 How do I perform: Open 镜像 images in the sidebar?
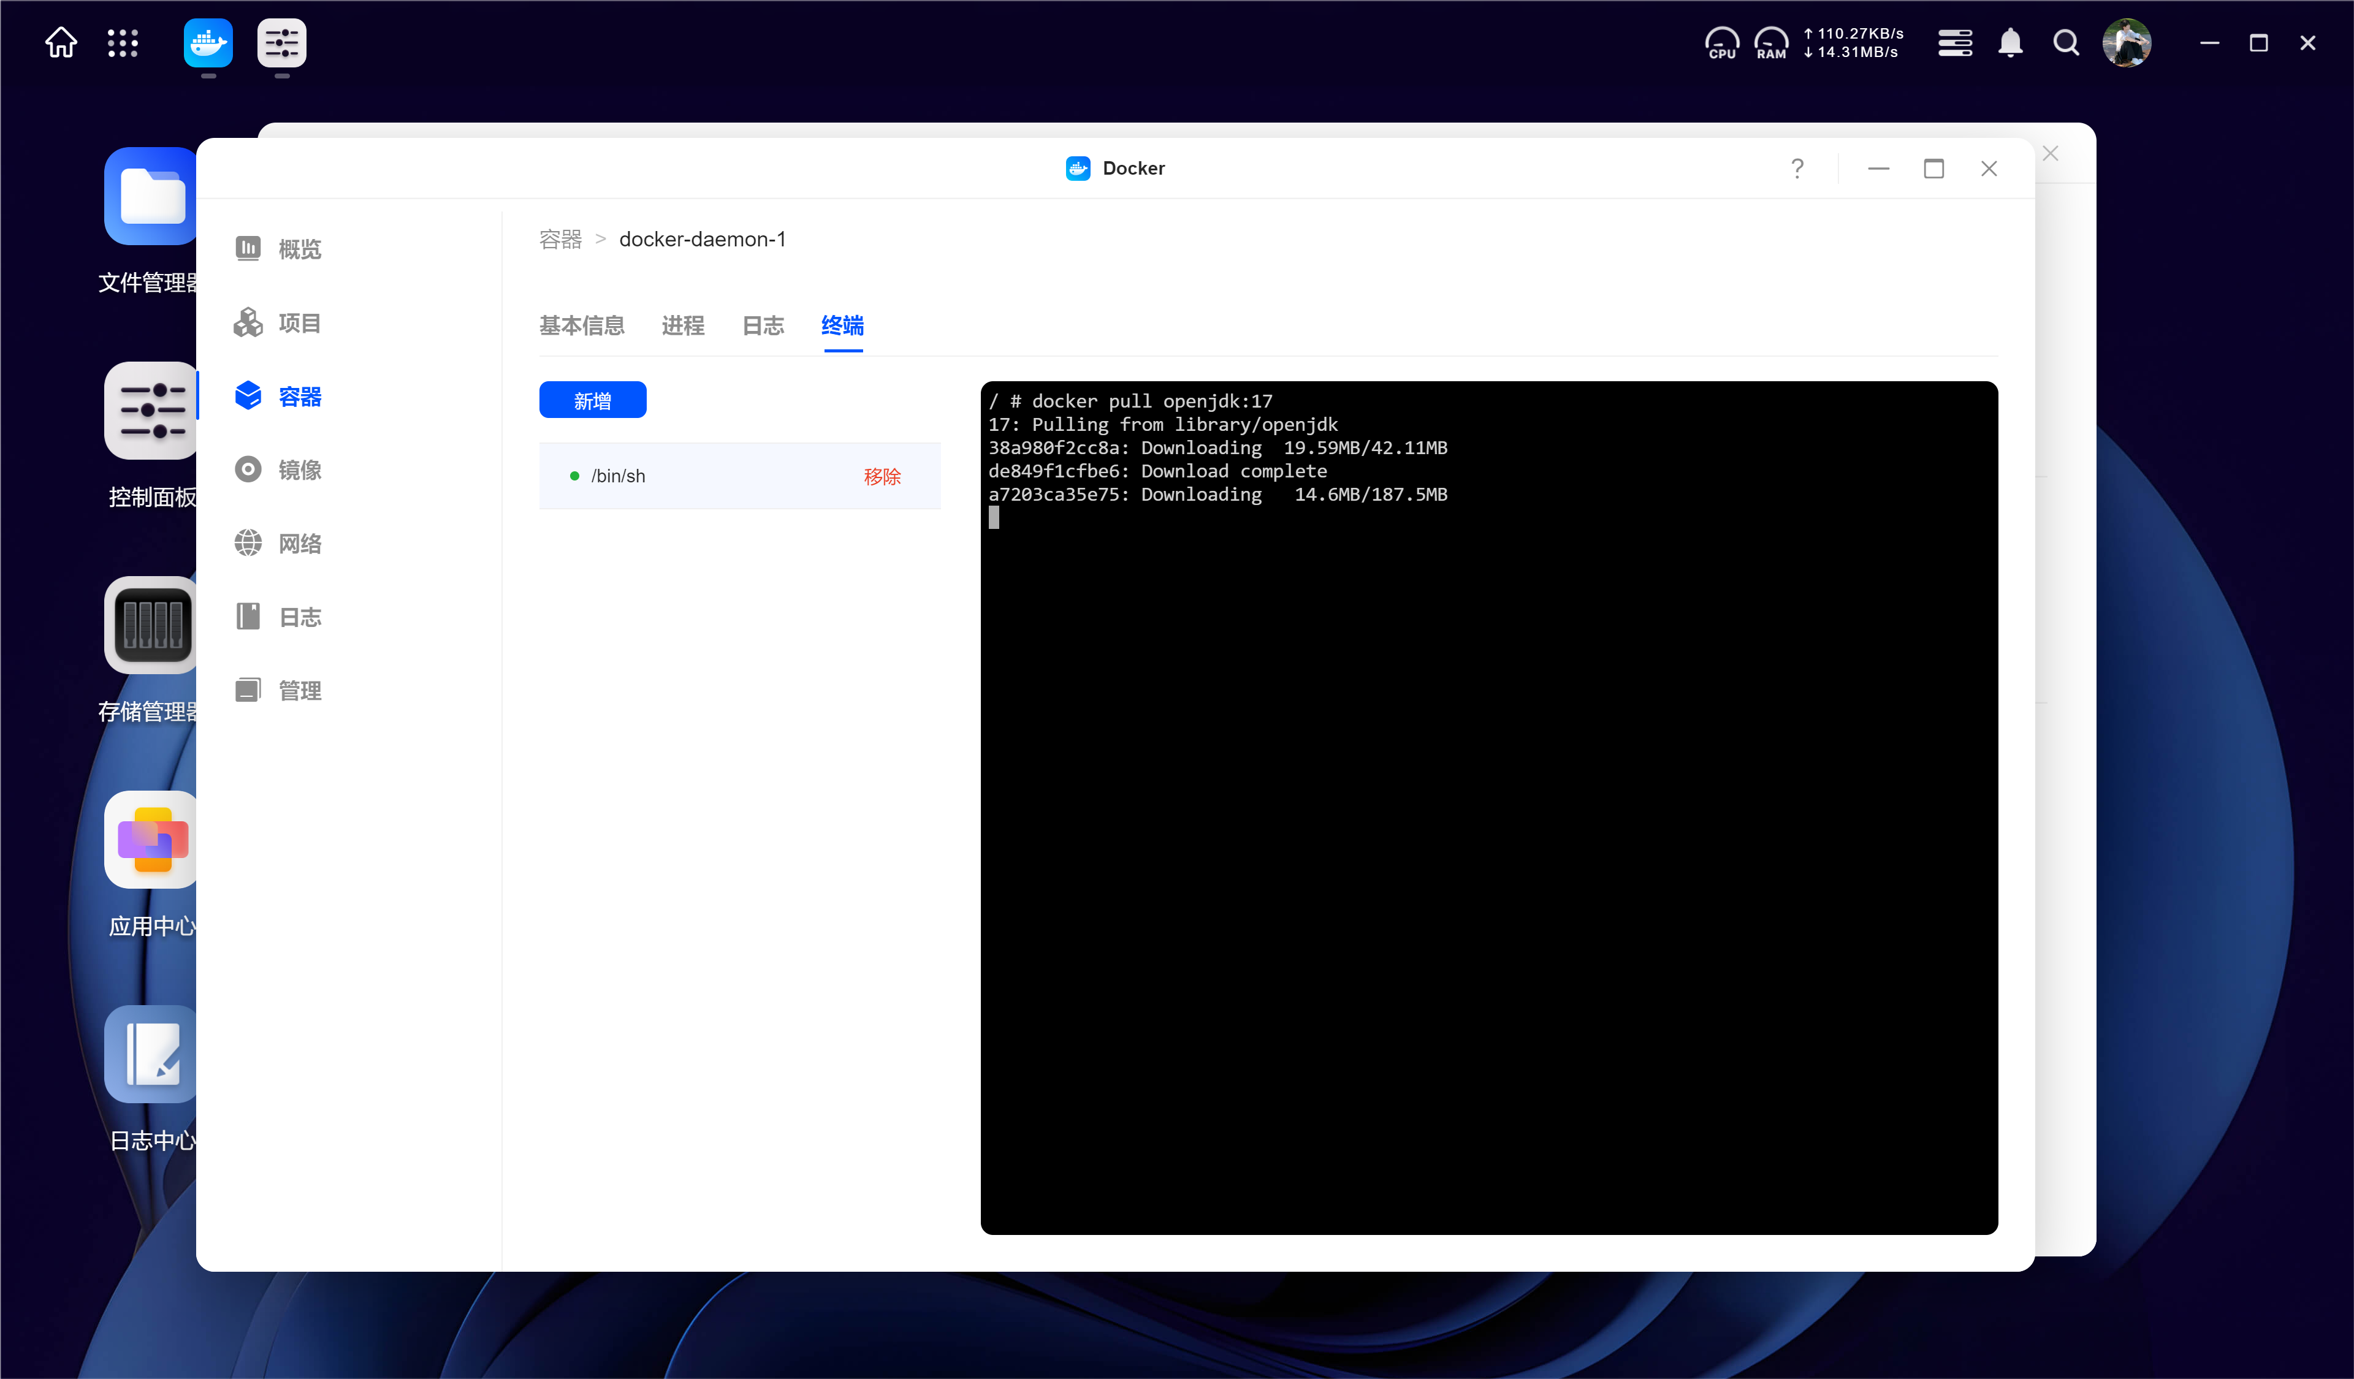click(x=278, y=469)
